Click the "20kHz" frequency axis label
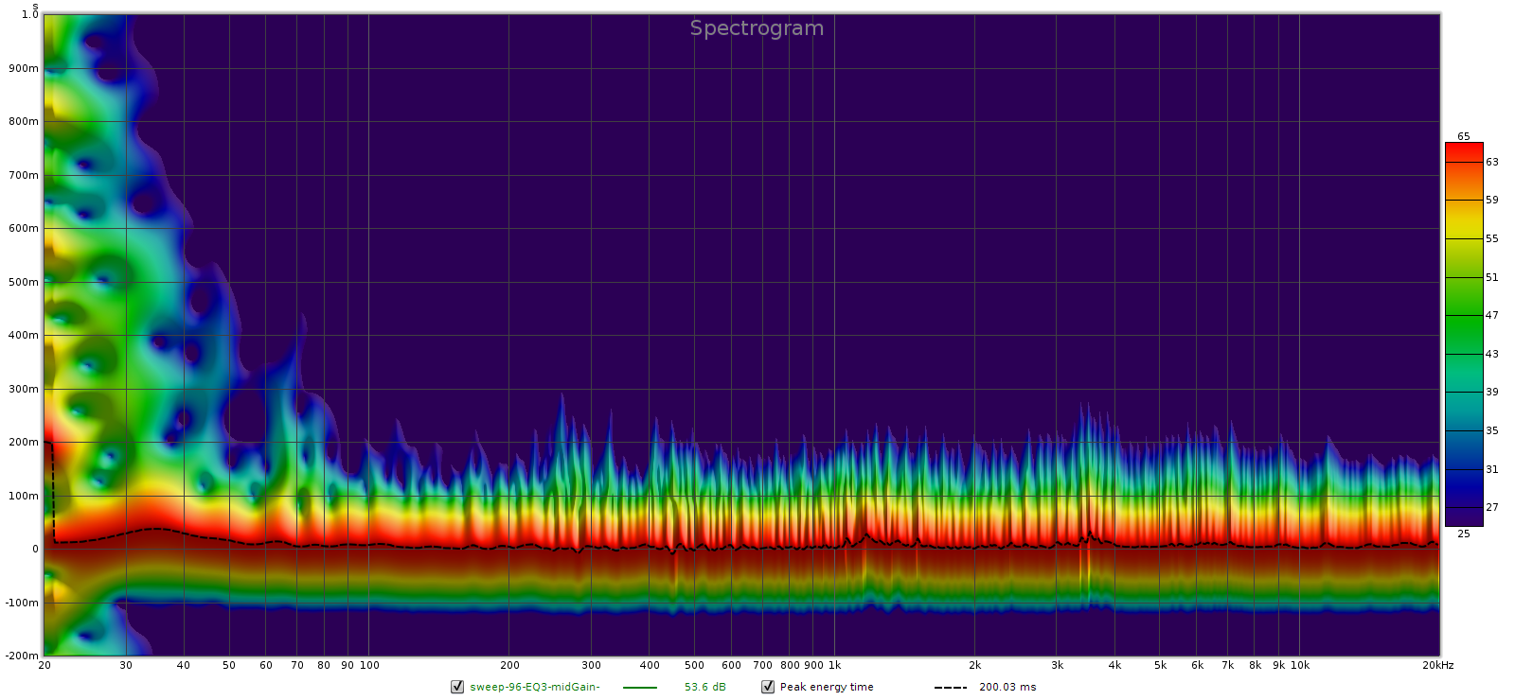 point(1437,665)
